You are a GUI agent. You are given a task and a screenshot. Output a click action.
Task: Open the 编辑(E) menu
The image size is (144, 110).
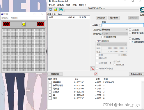61,5
